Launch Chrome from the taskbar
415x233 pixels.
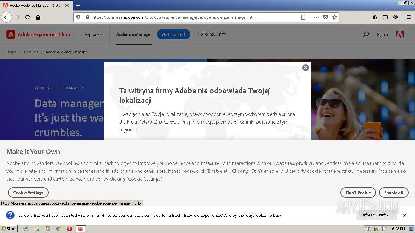59,229
